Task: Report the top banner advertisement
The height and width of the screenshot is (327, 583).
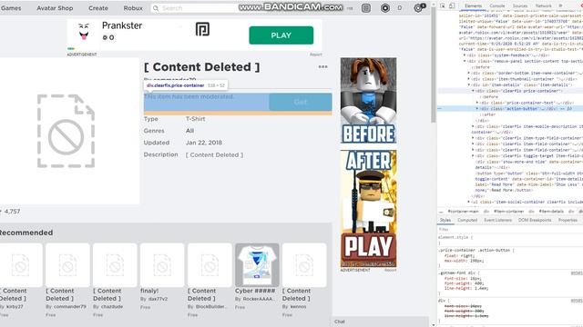Action: click(x=316, y=54)
